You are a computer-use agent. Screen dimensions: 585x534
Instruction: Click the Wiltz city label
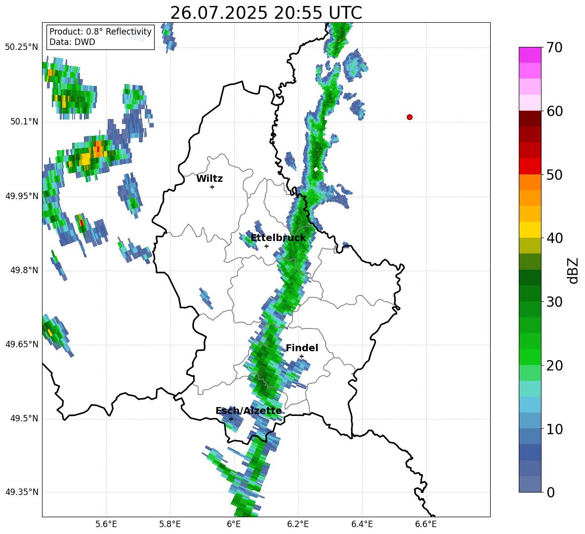point(209,179)
